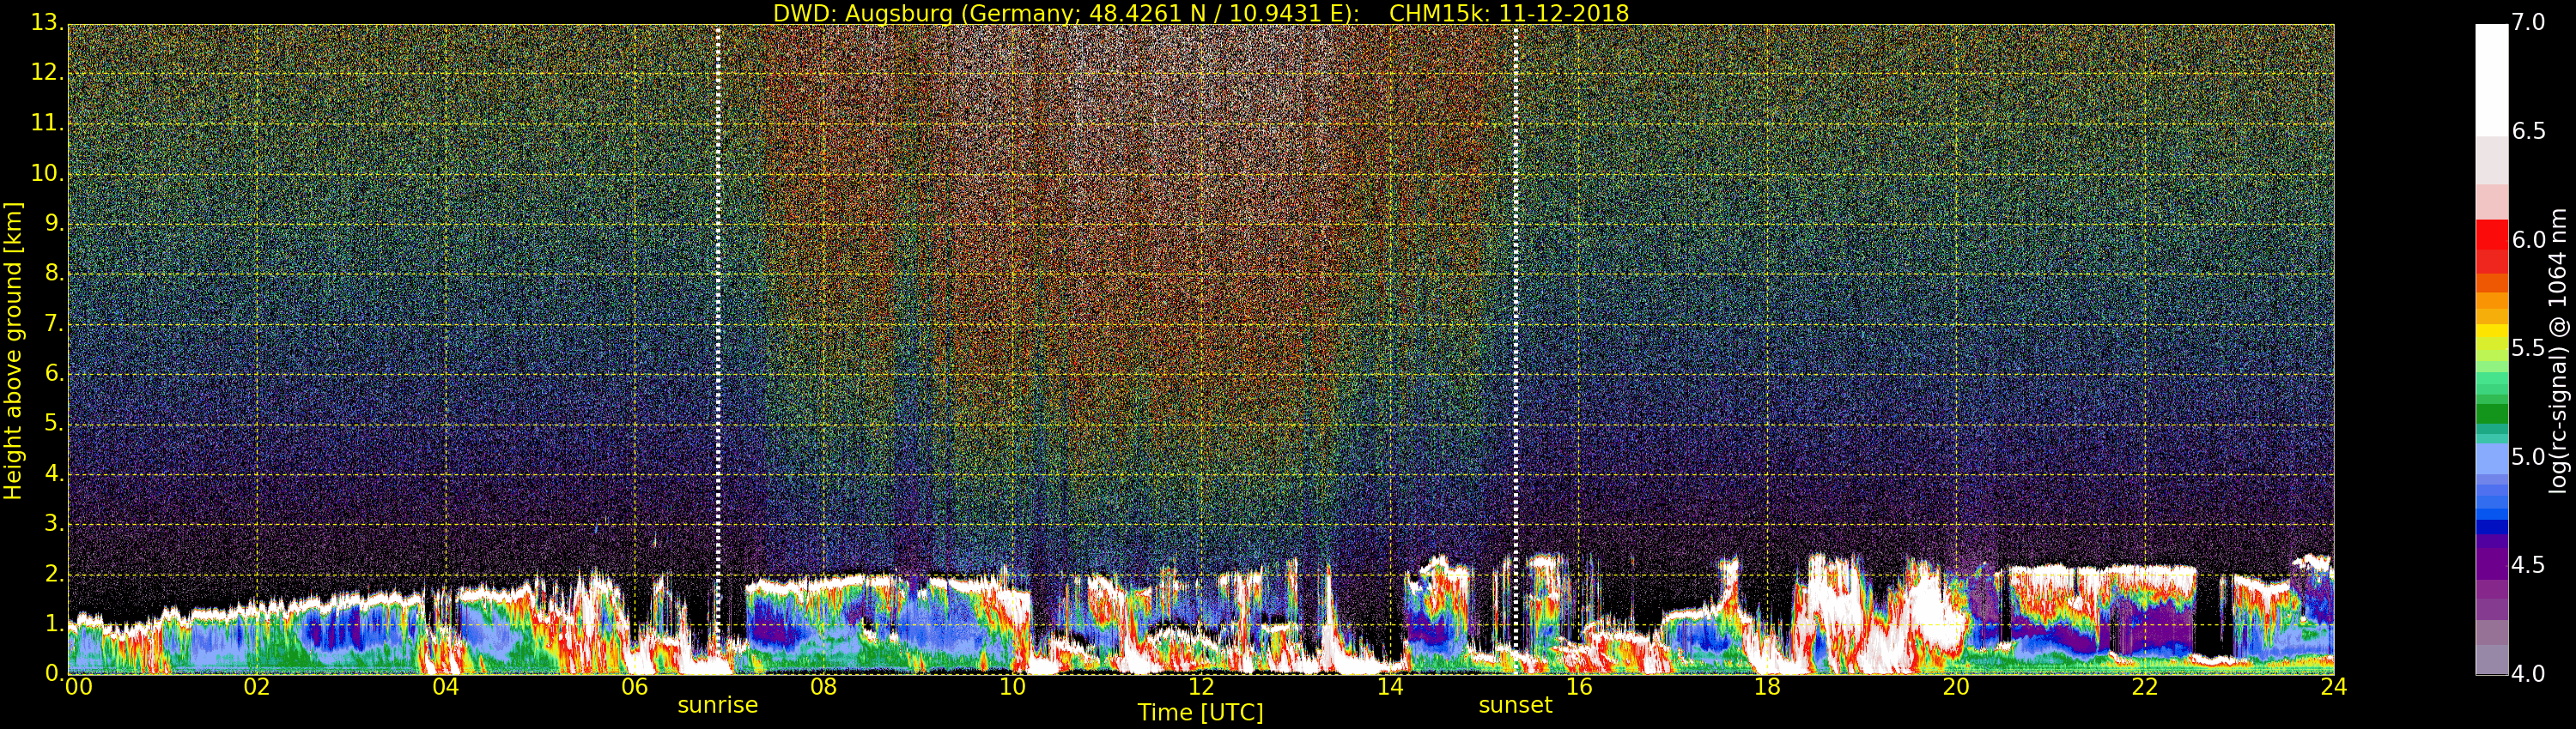This screenshot has width=2576, height=729.
Task: Click the chart title 'DWD: Augsburg' text
Action: 862,14
